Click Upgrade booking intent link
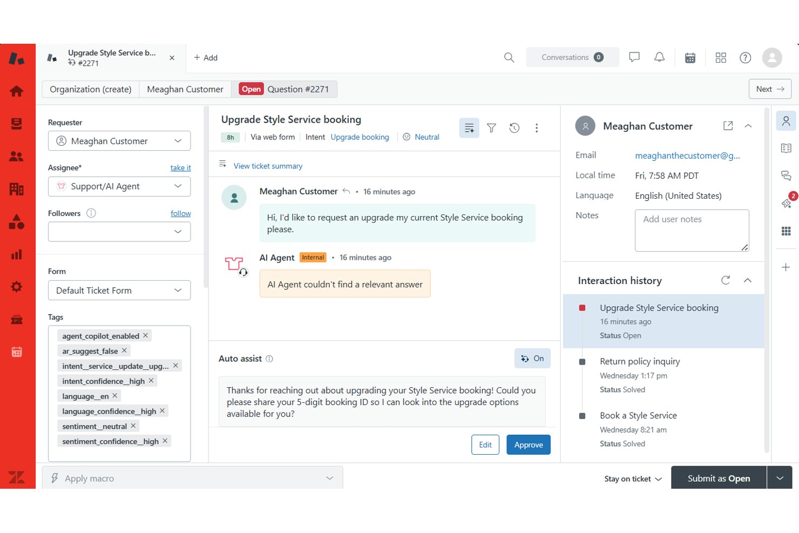 [360, 137]
